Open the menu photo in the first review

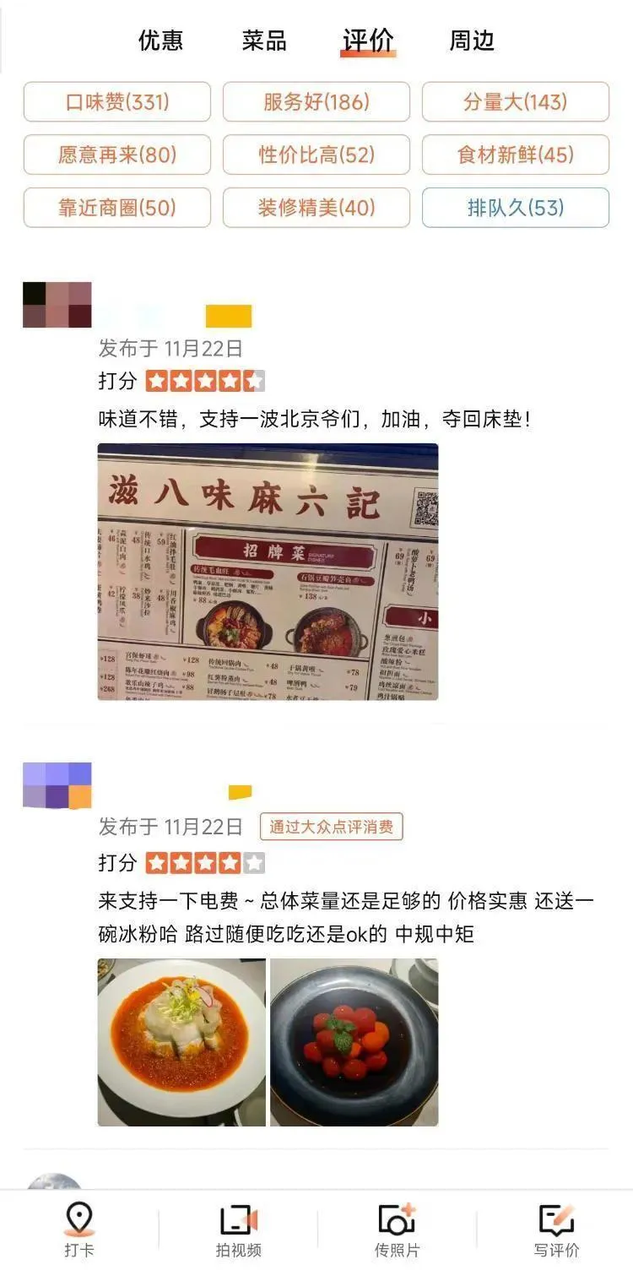tap(268, 572)
